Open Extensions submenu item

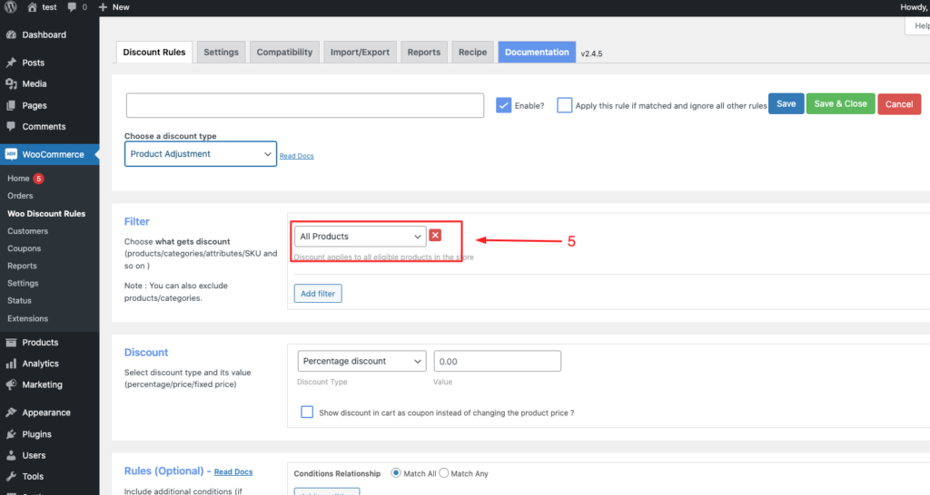pyautogui.click(x=28, y=318)
